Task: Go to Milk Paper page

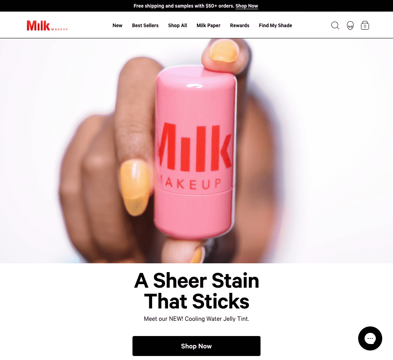Action: point(208,26)
